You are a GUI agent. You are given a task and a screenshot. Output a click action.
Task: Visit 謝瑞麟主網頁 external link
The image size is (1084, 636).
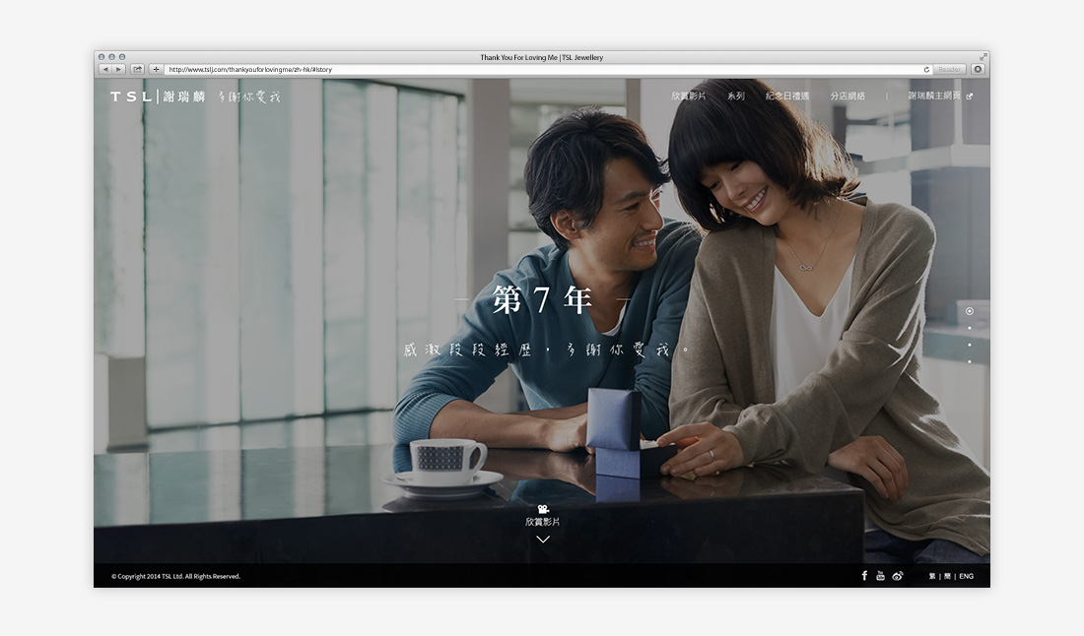point(939,96)
